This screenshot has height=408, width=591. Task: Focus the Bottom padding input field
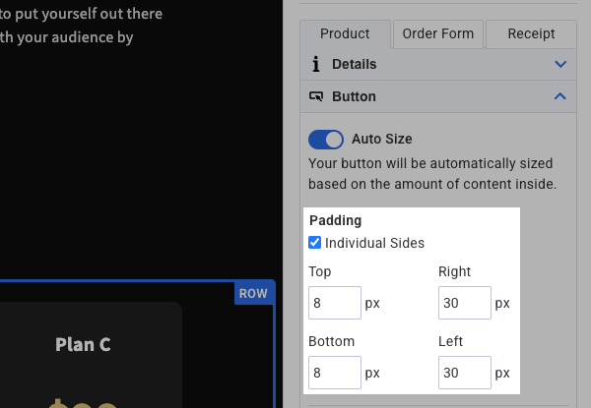[x=334, y=373]
